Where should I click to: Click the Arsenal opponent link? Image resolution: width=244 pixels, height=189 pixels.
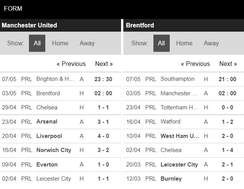[47, 122]
